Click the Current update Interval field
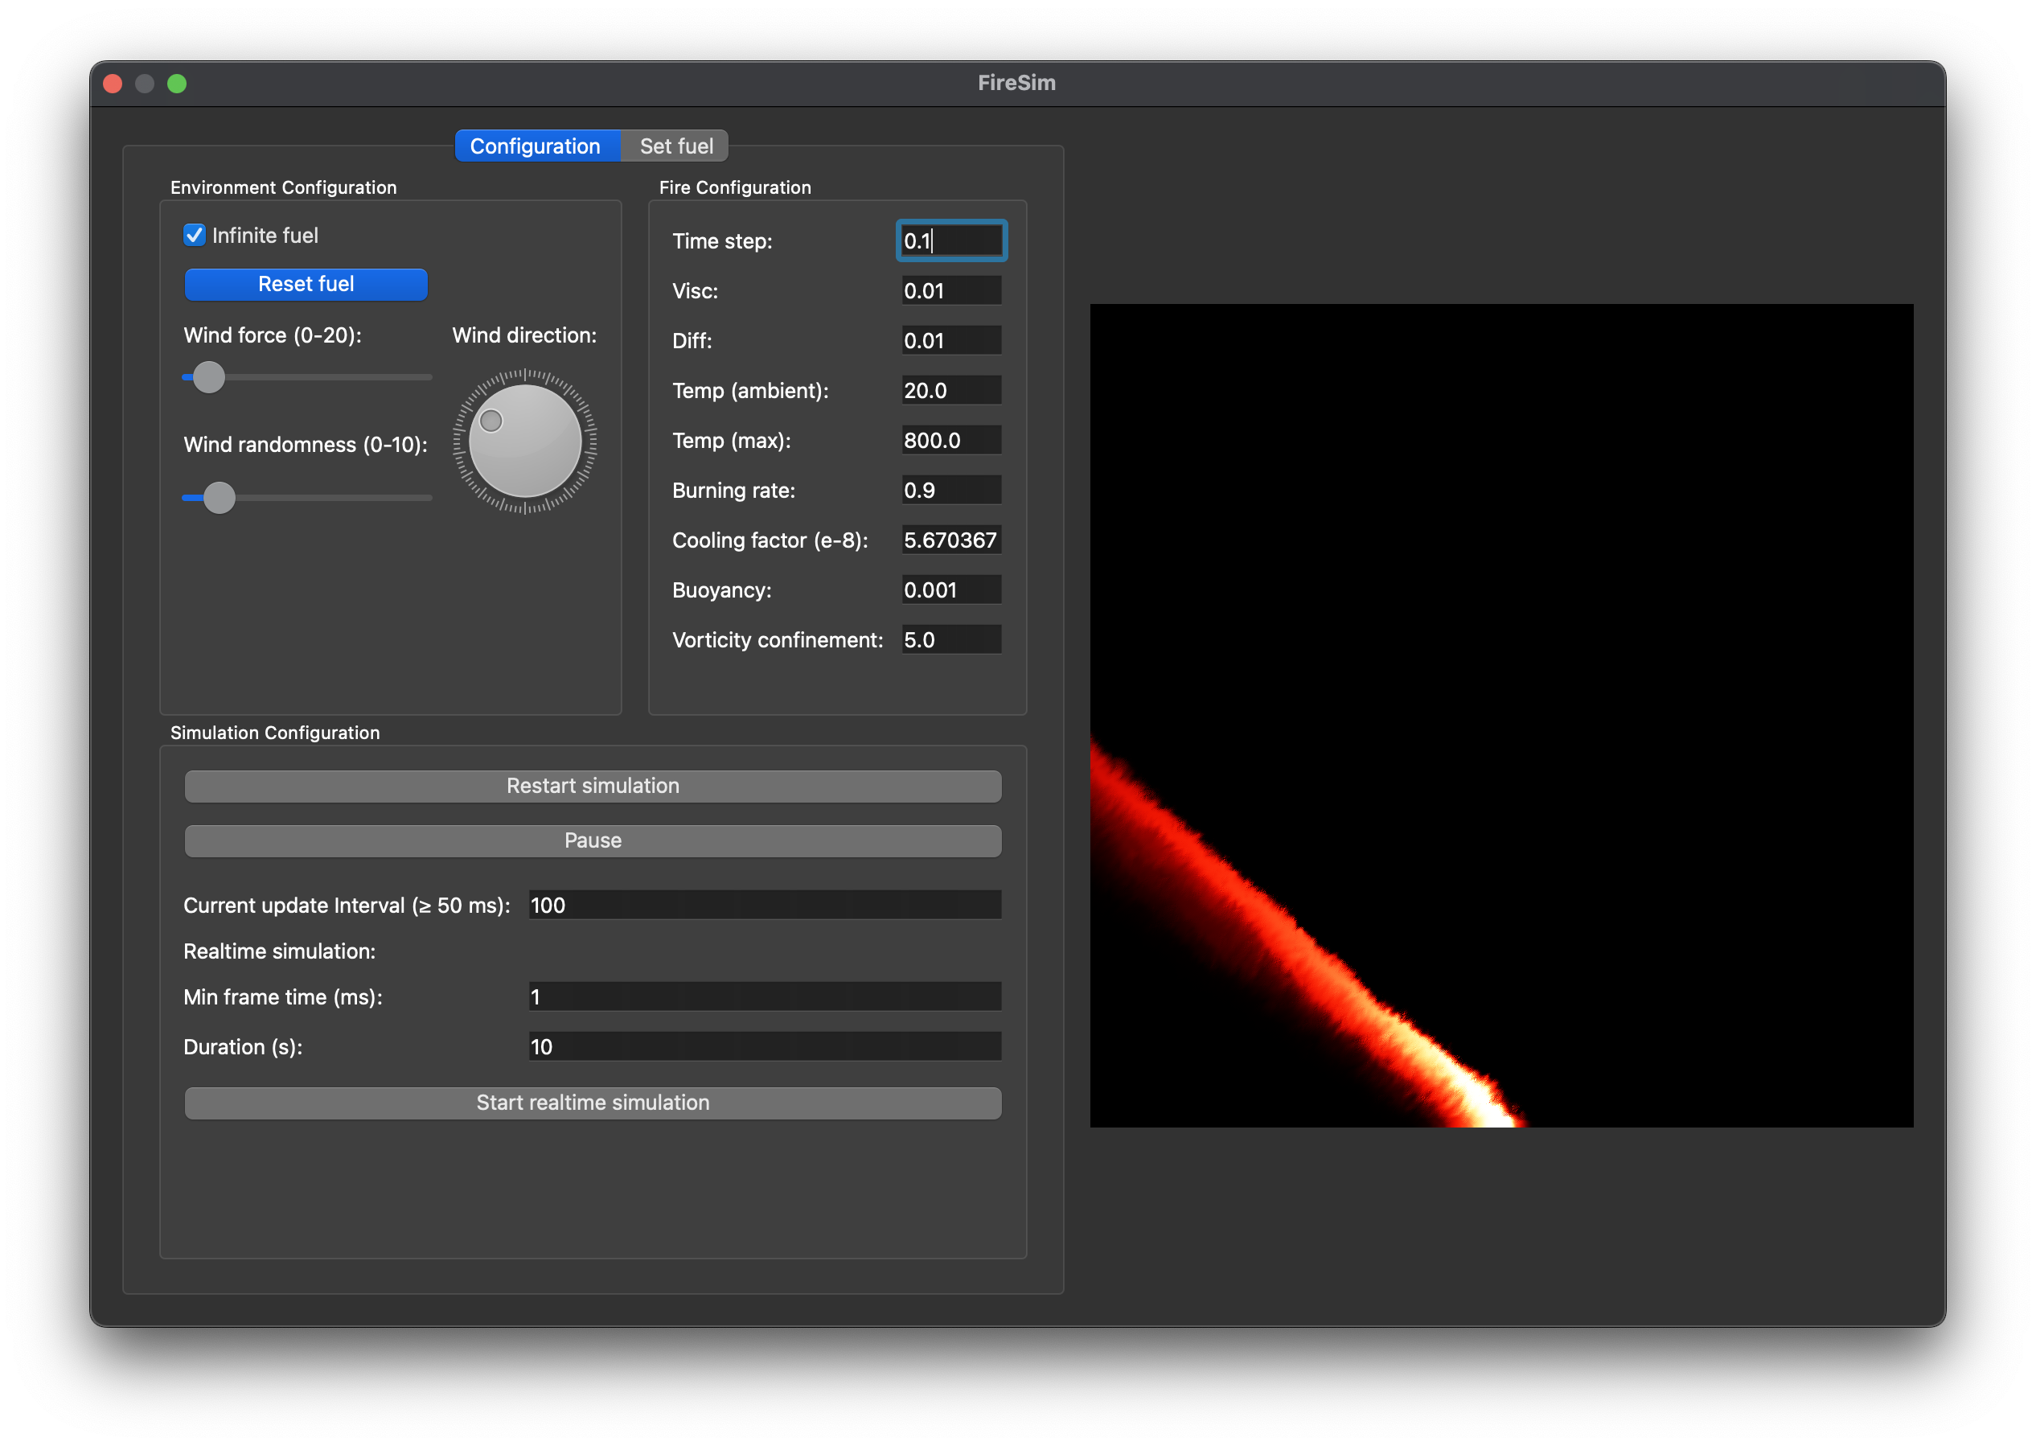 coord(764,905)
